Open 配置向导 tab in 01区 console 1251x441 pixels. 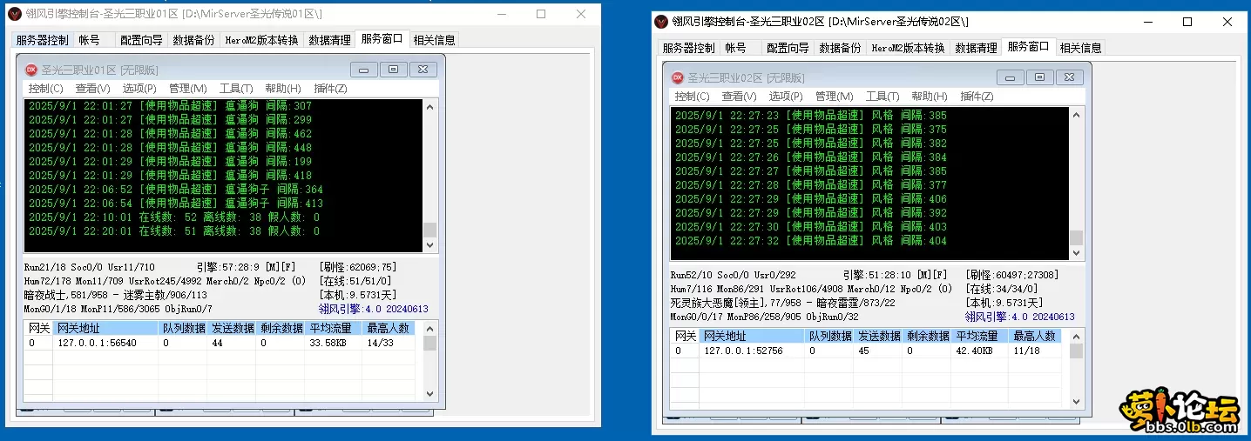point(141,40)
